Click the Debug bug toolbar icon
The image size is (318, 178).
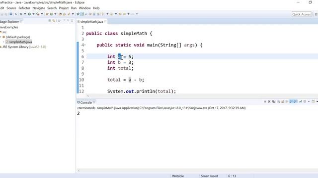click(x=21, y=14)
